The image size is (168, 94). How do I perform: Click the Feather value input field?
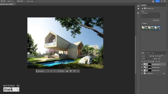pos(14,1)
